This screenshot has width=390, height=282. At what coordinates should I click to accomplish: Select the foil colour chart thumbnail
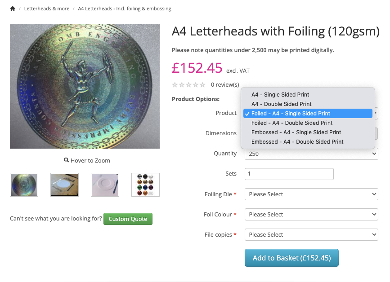[x=145, y=185]
